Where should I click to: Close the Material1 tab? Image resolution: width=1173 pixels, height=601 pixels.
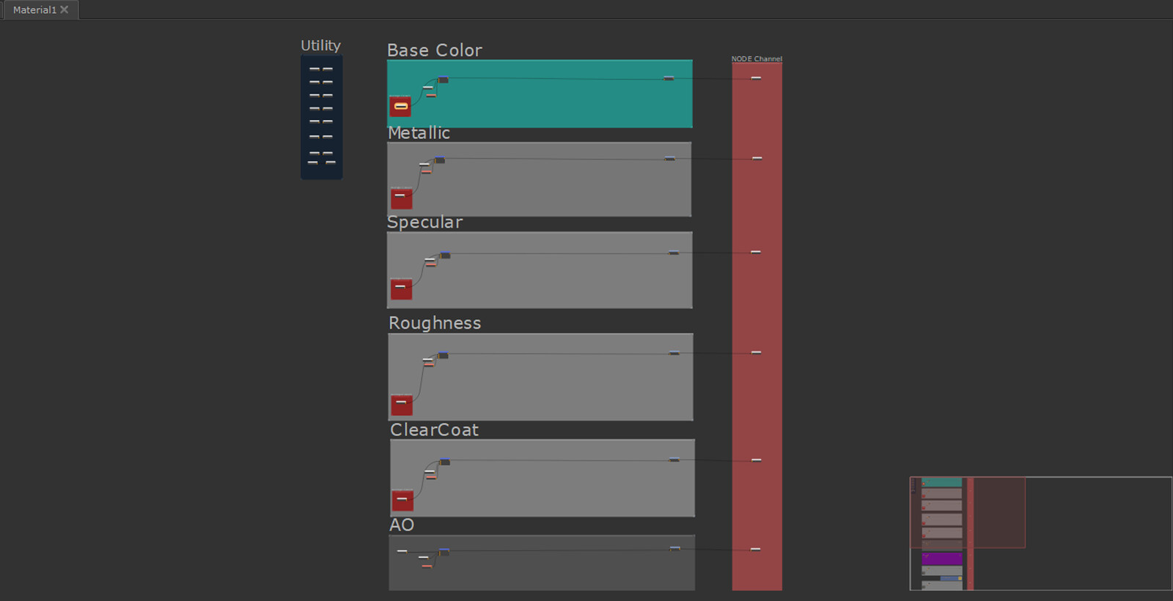[x=65, y=10]
